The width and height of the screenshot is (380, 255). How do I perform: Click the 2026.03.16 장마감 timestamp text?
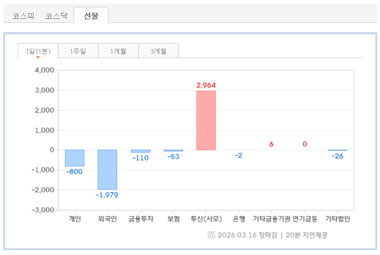pyautogui.click(x=247, y=235)
